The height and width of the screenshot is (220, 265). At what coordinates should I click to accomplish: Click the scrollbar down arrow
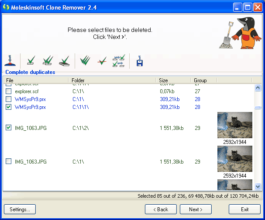coord(258,186)
